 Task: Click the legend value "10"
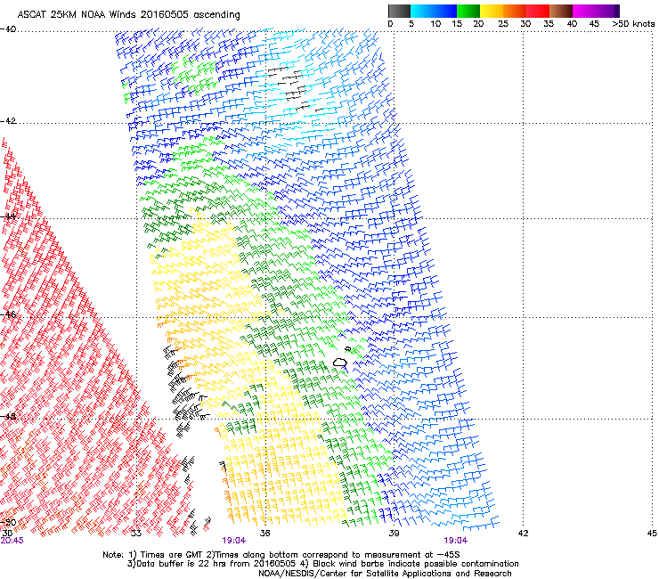point(435,24)
